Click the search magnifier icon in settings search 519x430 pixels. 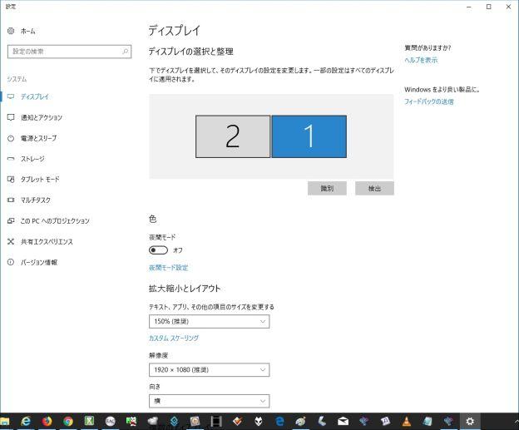pyautogui.click(x=125, y=52)
